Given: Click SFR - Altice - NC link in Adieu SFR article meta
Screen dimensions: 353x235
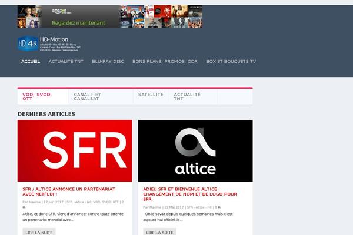Looking at the screenshot, I should (199, 207).
